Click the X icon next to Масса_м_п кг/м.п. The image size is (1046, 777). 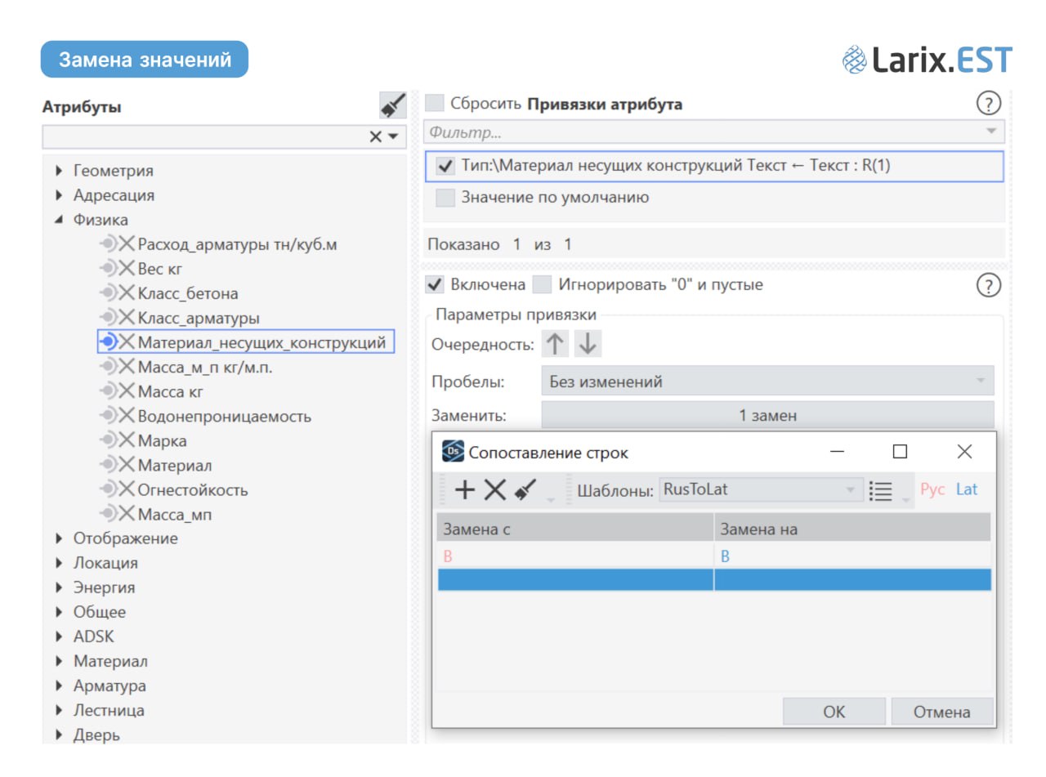[127, 367]
